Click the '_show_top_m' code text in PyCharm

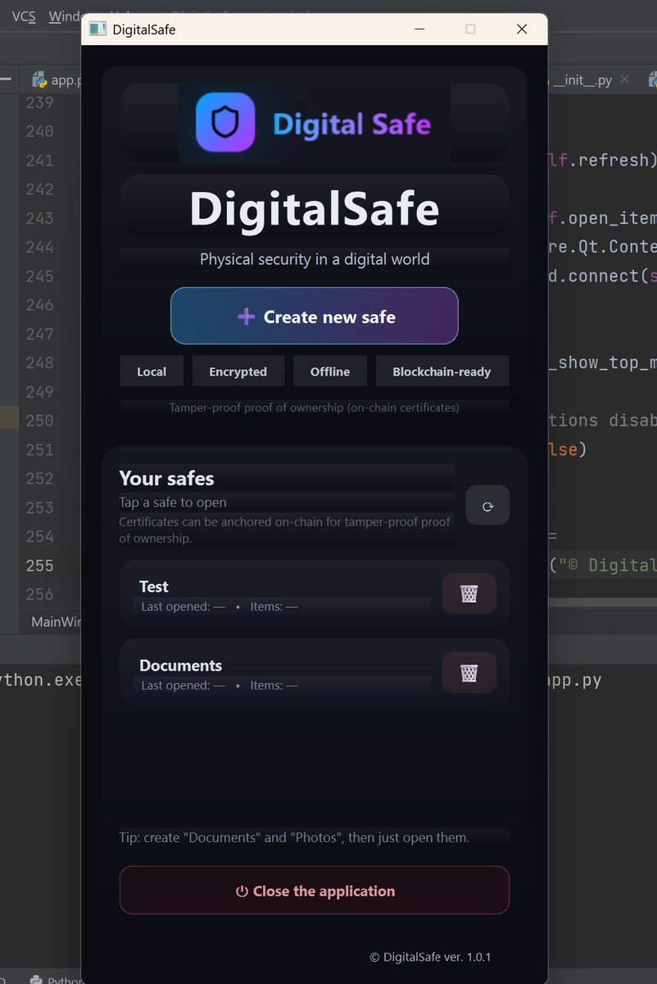[x=602, y=362]
